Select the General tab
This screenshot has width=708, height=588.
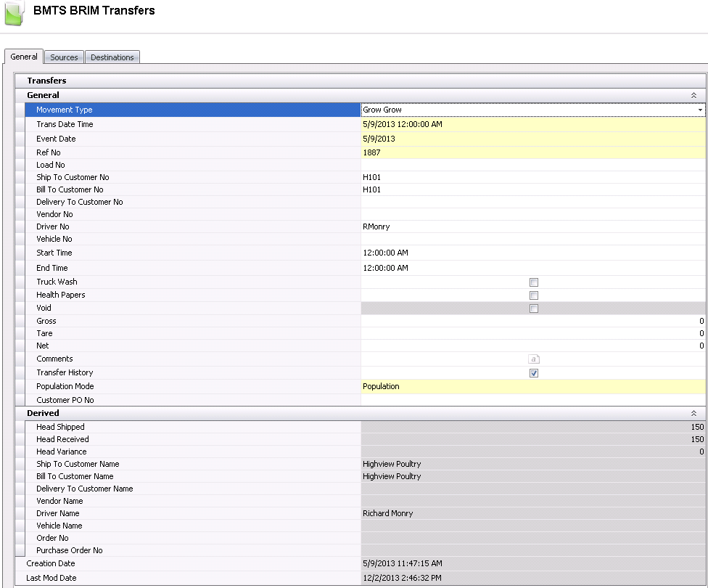[x=24, y=57]
